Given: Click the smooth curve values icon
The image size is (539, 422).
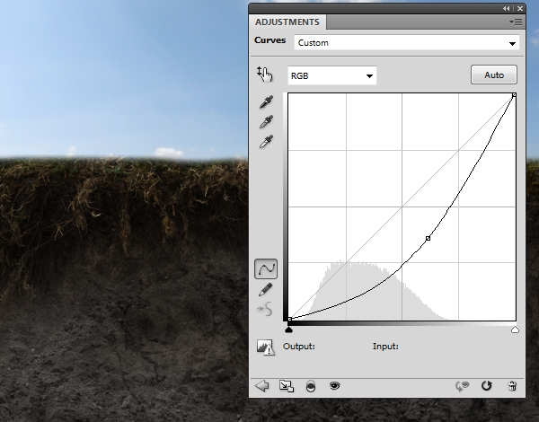Looking at the screenshot, I should [x=265, y=309].
